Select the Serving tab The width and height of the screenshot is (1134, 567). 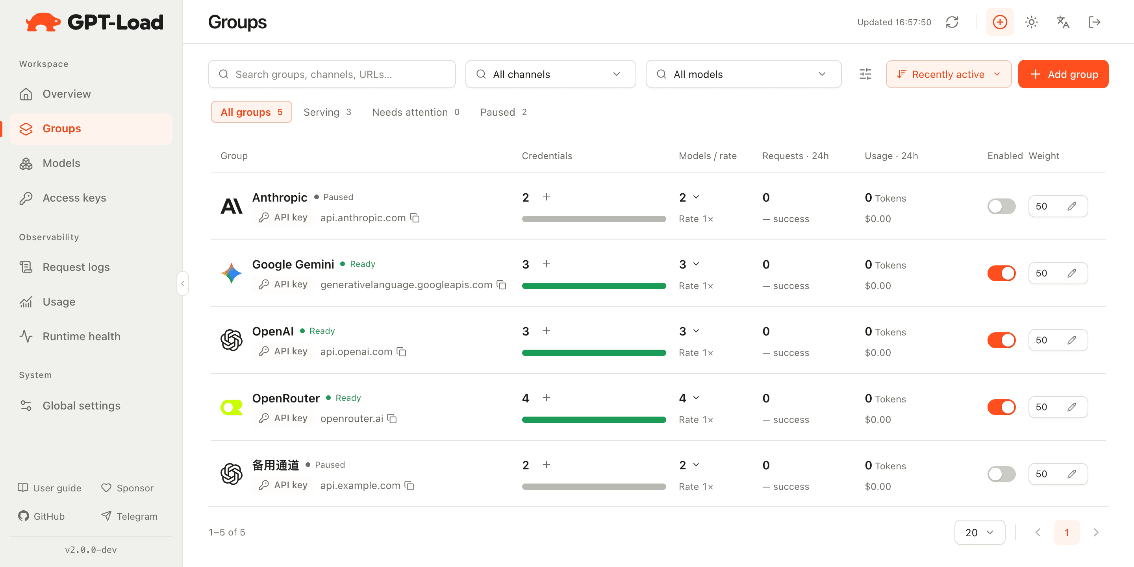[327, 112]
